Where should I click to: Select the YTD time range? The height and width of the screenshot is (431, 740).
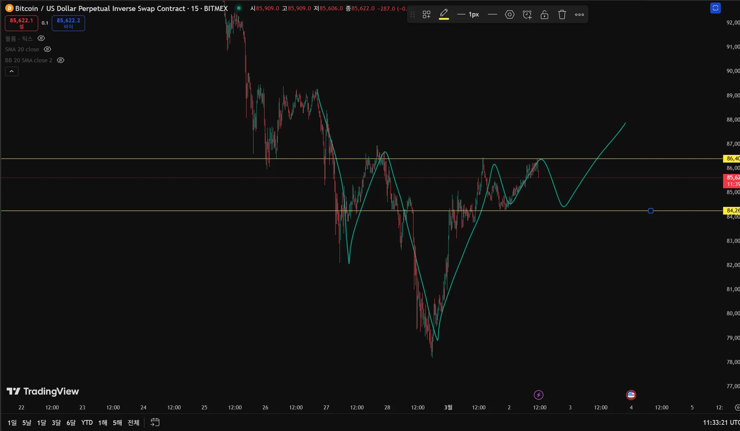[87, 423]
